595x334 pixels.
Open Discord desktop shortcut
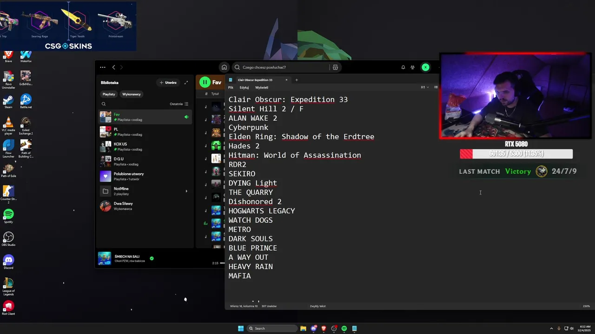pos(8,262)
